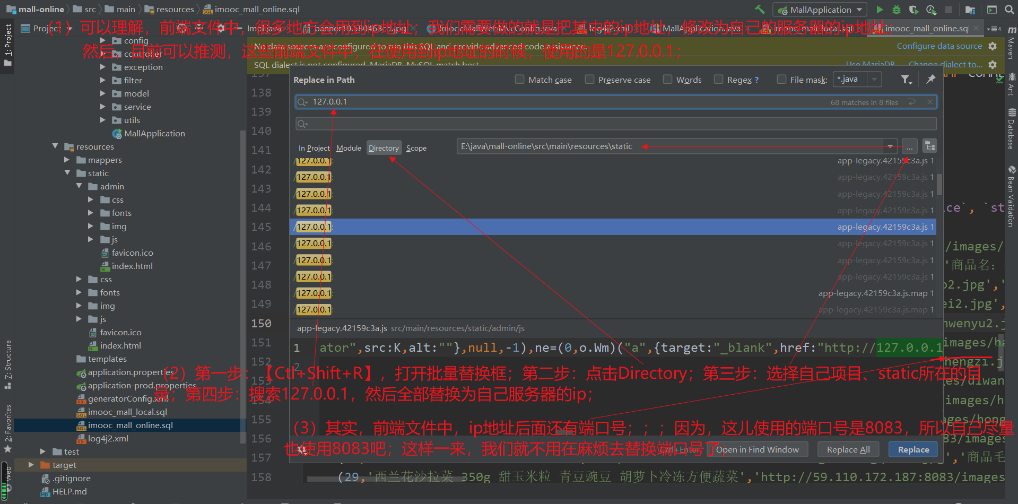
Task: Open search history magnifier in find field
Action: pyautogui.click(x=302, y=102)
